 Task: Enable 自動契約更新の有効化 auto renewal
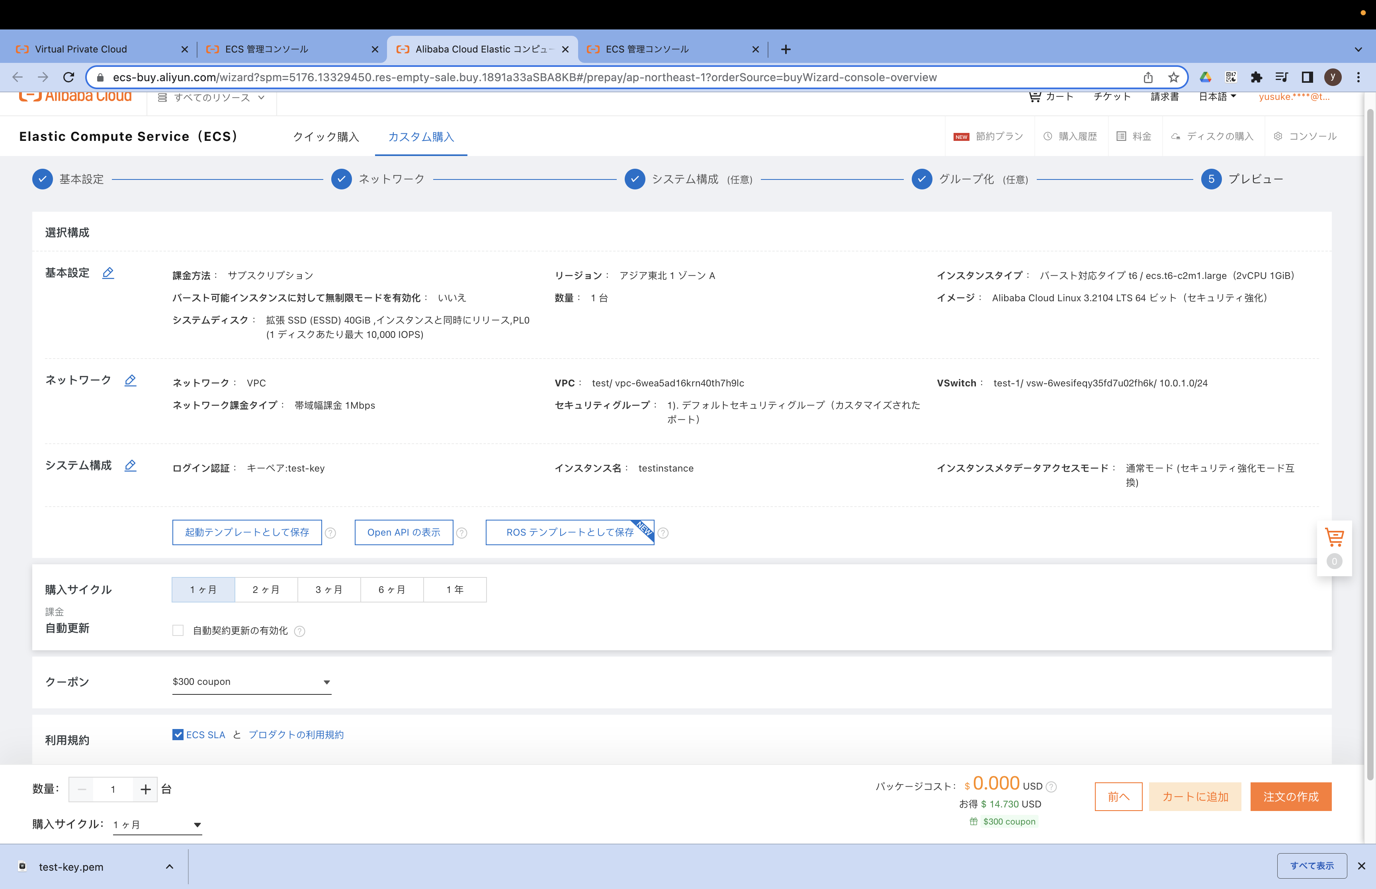tap(178, 630)
